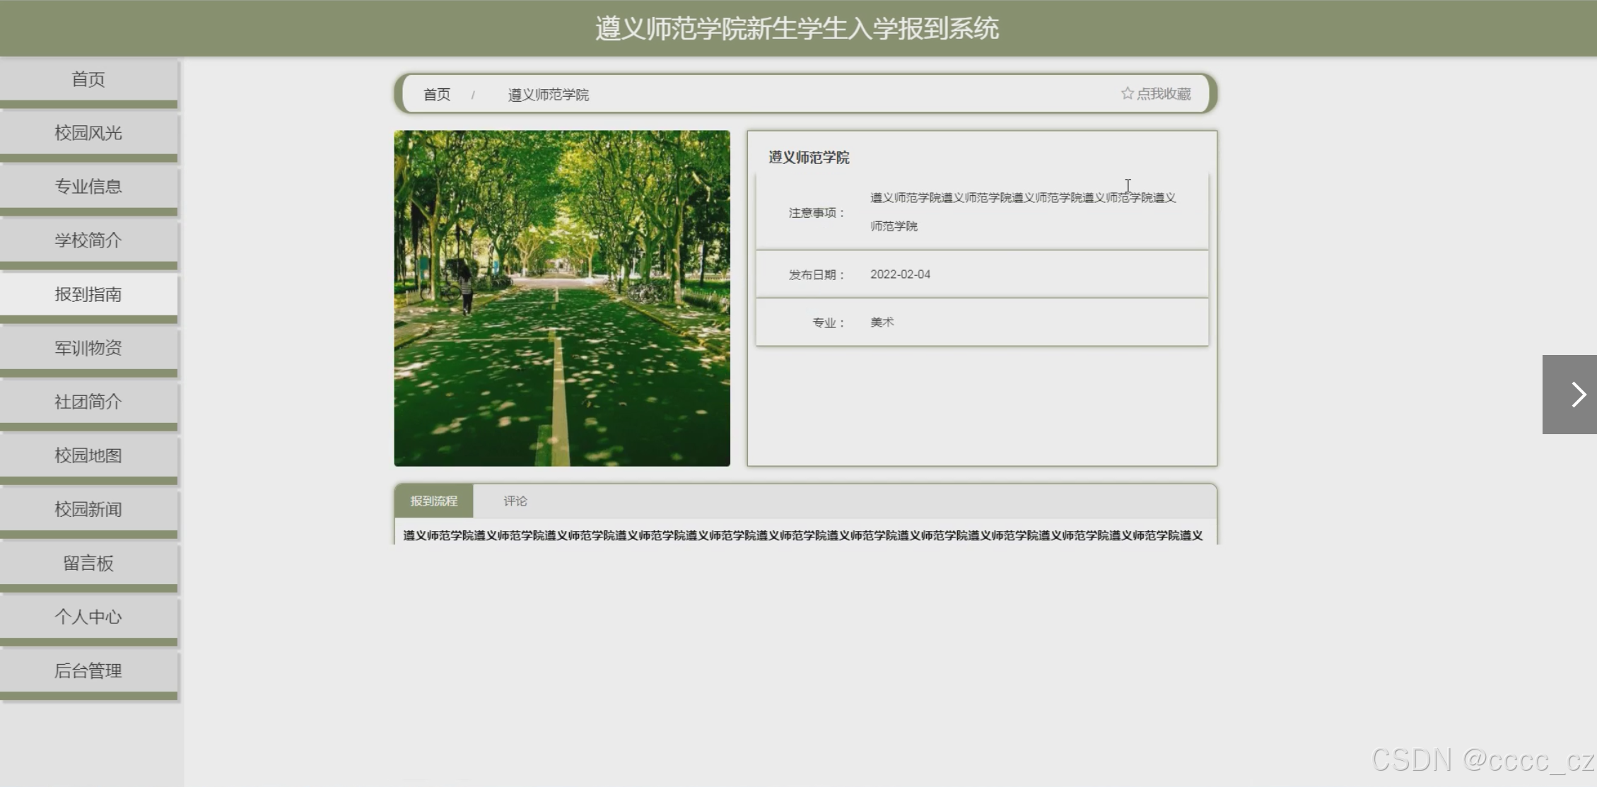
Task: Select 学校简介 from the sidebar
Action: coord(88,240)
